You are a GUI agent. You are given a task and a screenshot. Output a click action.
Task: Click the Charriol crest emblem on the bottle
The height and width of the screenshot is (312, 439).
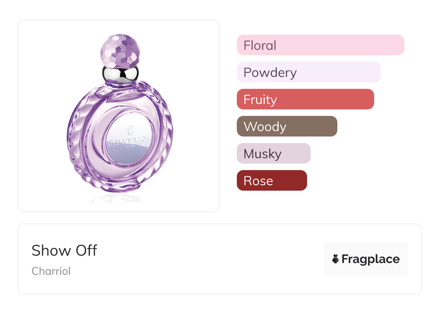[x=131, y=129]
